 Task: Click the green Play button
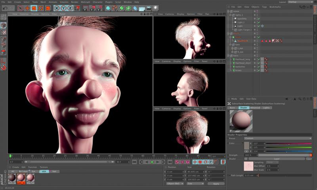click(x=152, y=162)
